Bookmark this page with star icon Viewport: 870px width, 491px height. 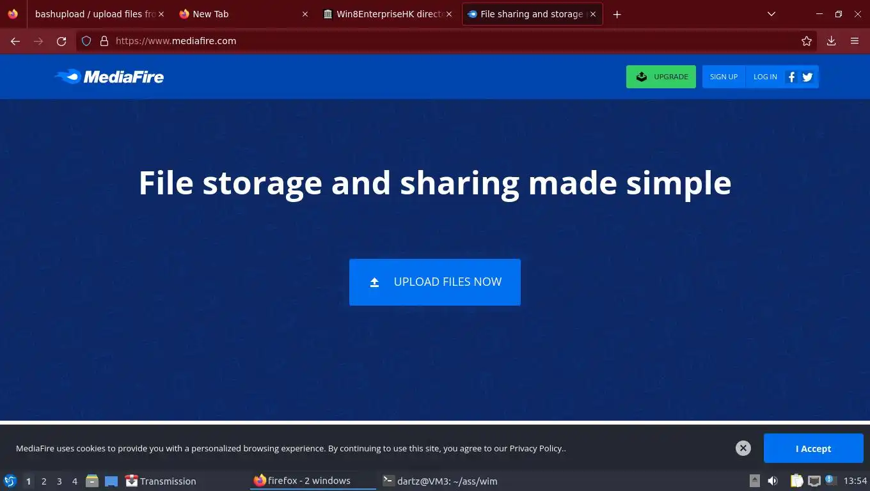pos(806,41)
